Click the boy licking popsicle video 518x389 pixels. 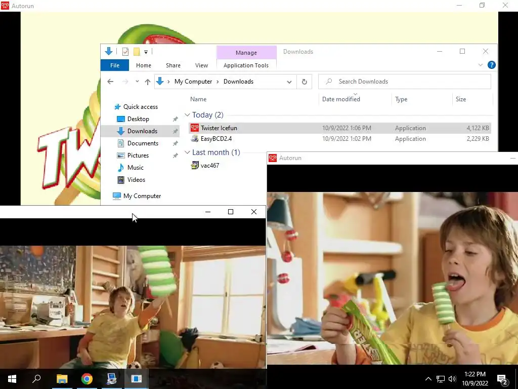[392, 278]
